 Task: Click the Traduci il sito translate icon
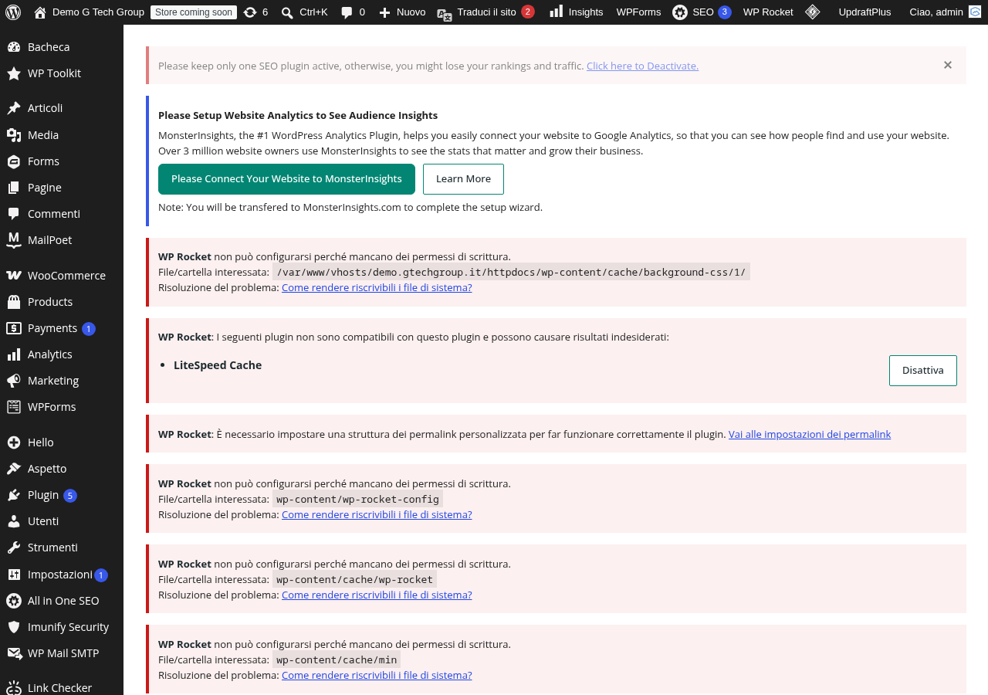pyautogui.click(x=445, y=14)
